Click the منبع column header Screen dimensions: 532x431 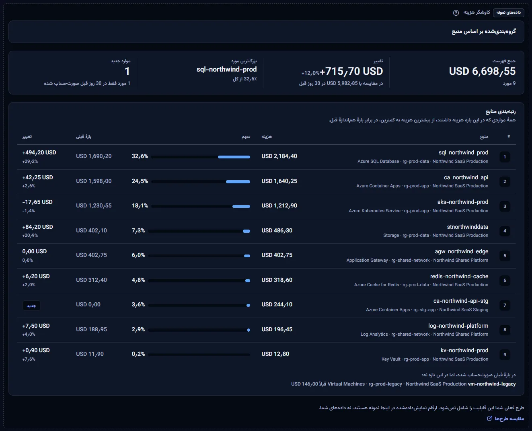(484, 137)
